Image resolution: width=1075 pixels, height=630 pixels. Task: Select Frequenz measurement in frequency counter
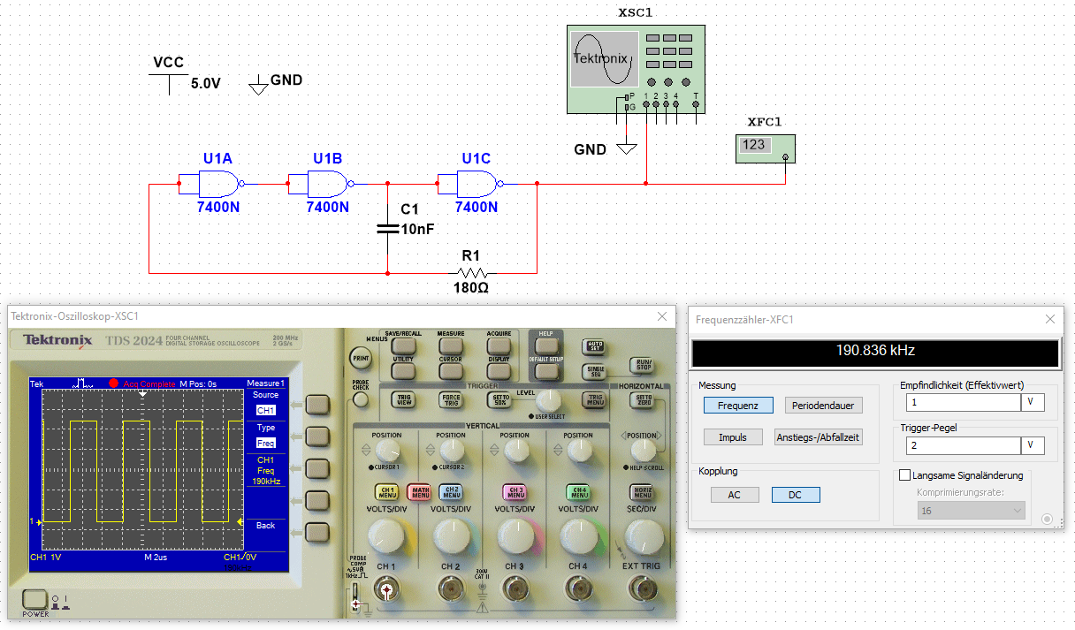pyautogui.click(x=738, y=406)
